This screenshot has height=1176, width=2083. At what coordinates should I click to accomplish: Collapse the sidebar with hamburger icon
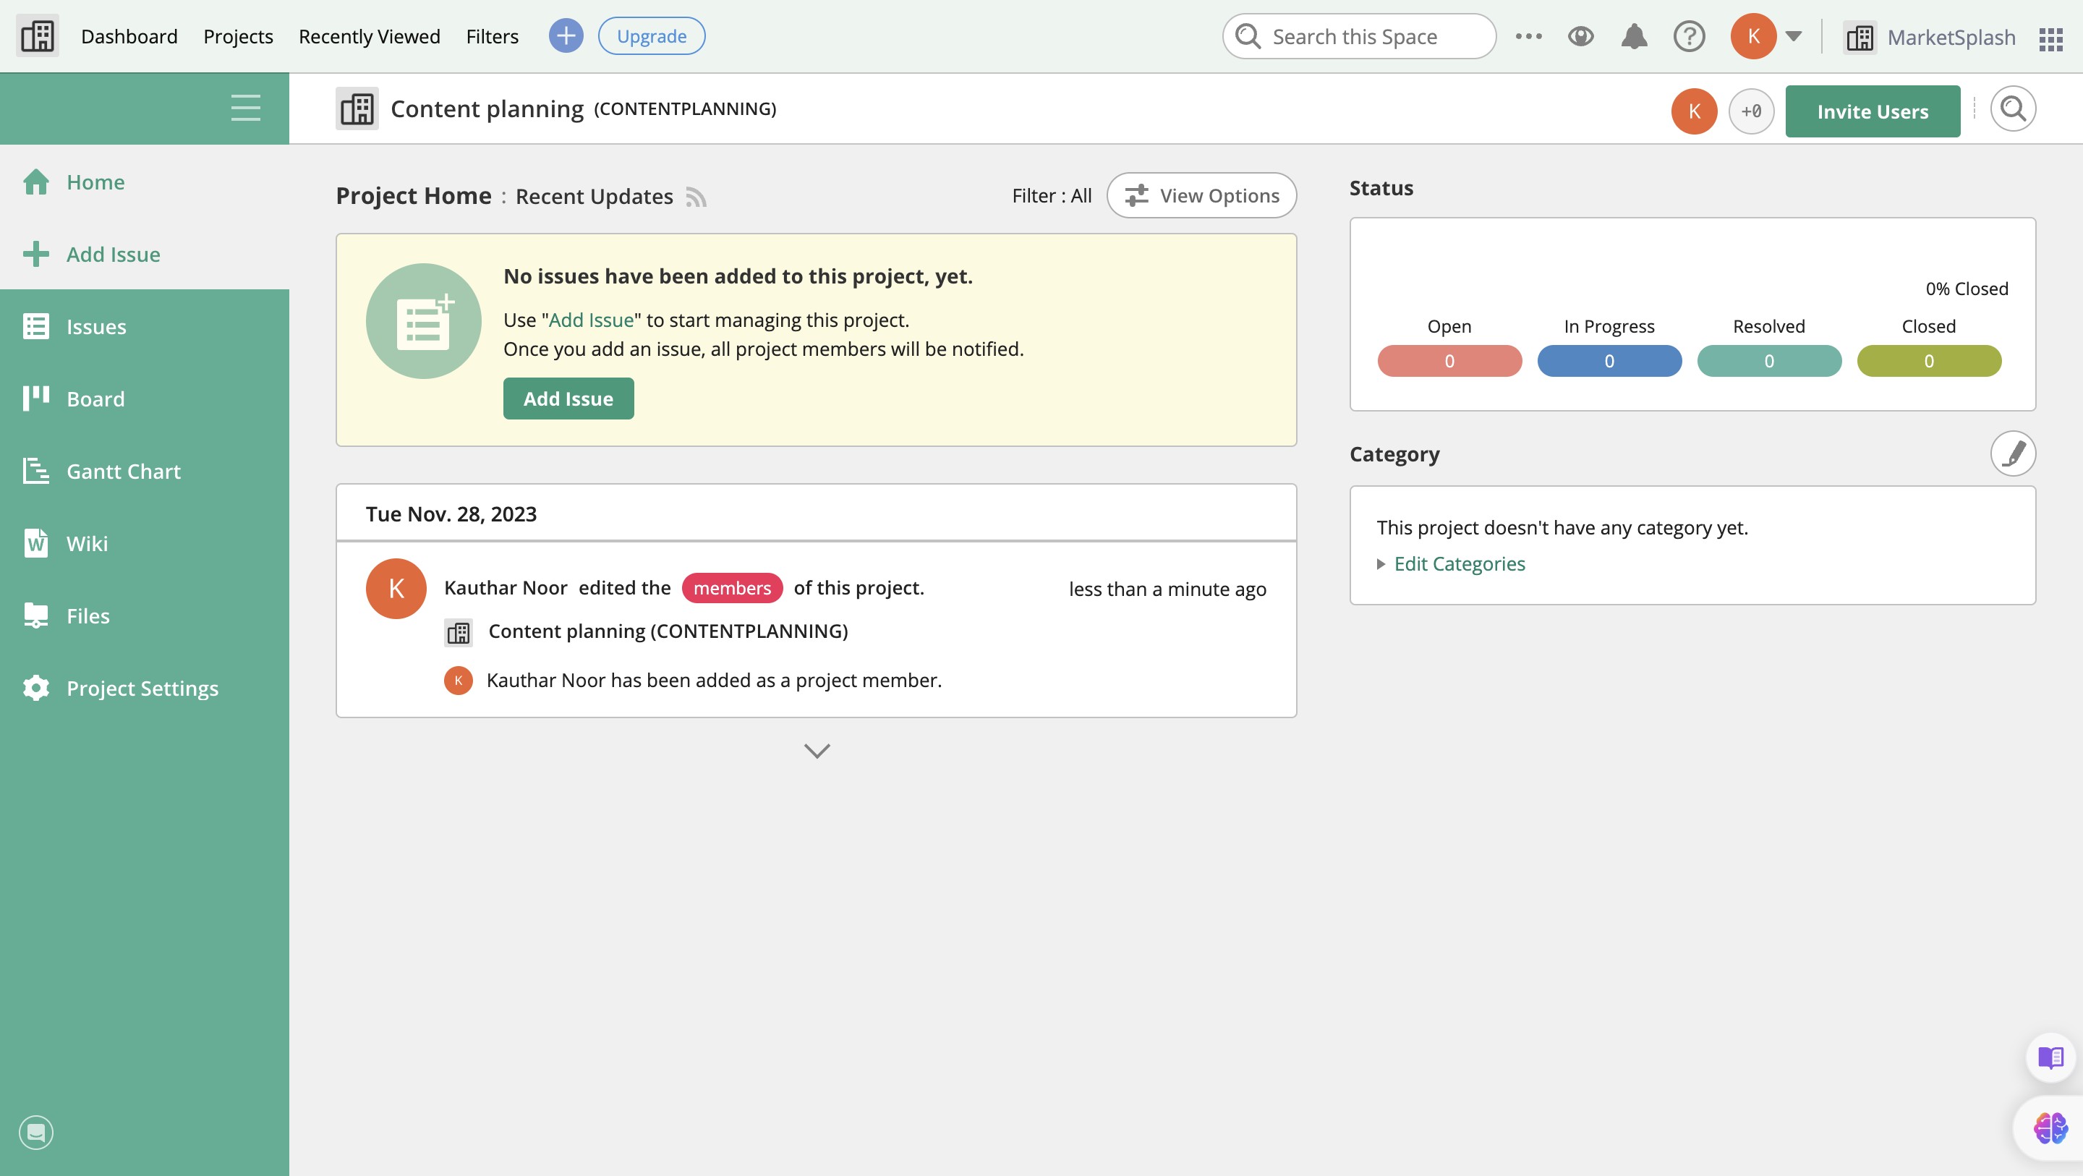click(245, 108)
